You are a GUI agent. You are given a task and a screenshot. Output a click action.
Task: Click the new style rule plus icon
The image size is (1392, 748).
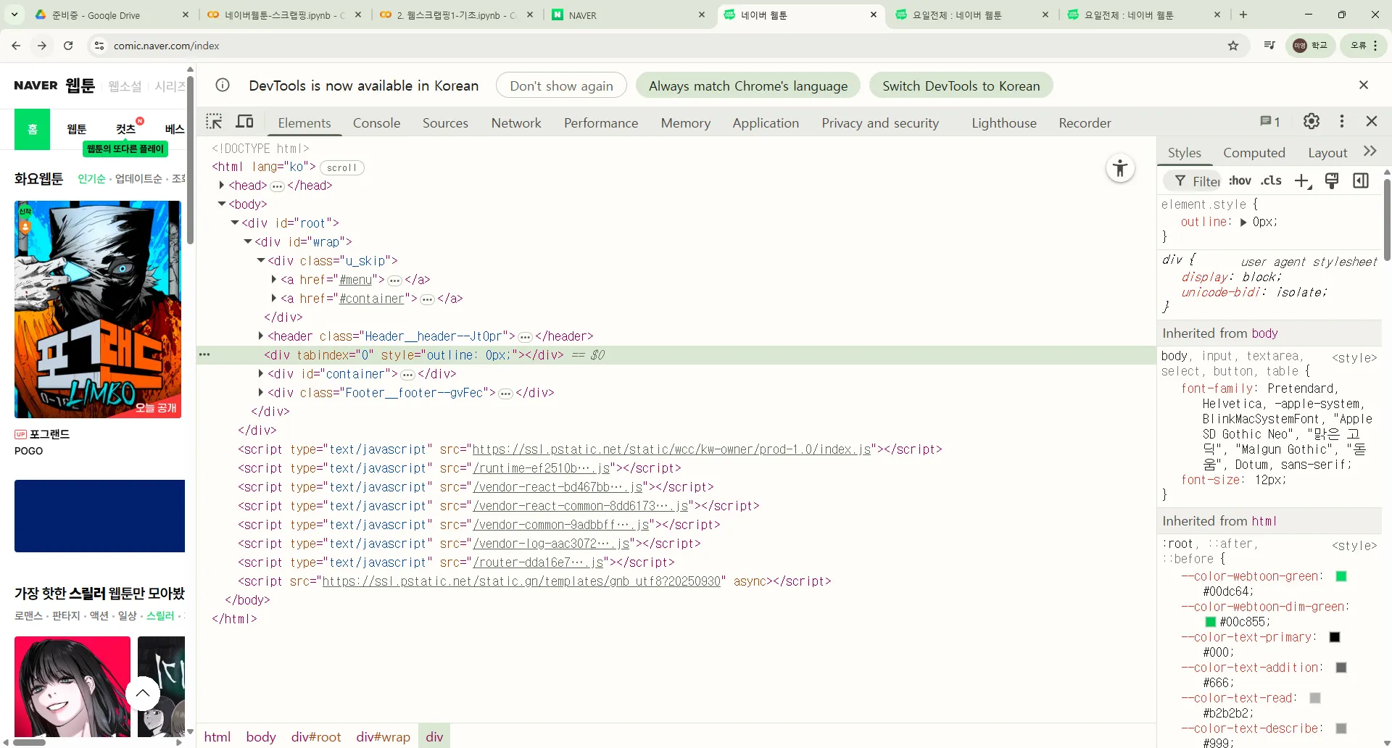pyautogui.click(x=1302, y=181)
